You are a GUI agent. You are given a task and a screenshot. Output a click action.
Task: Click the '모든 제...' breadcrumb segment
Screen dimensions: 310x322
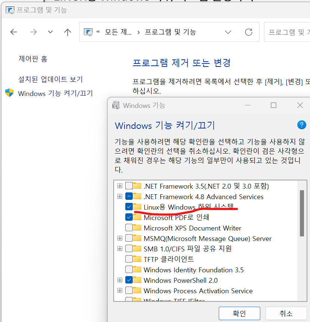[118, 32]
